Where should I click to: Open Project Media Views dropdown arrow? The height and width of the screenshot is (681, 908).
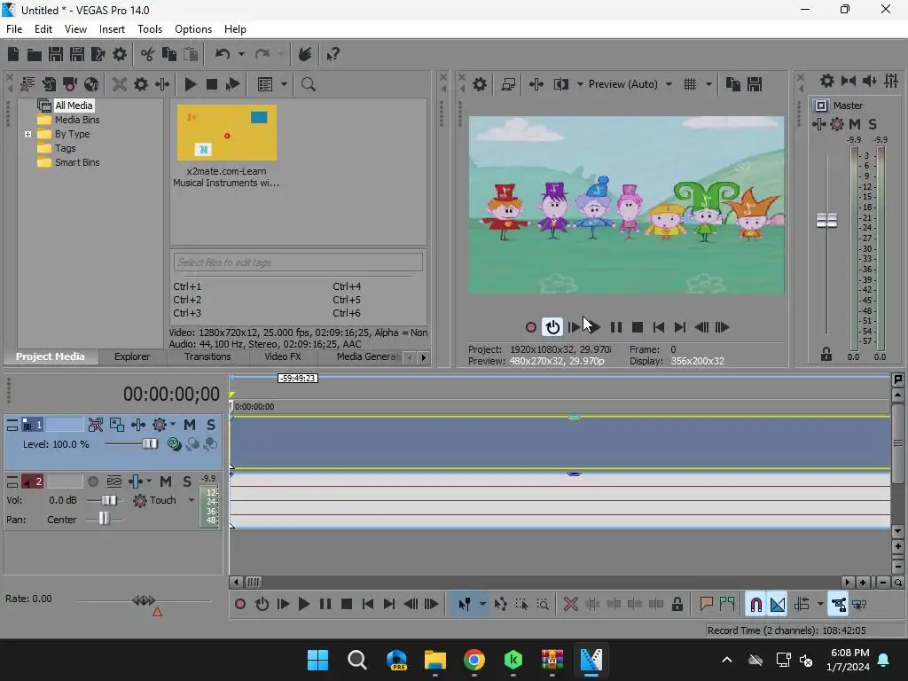283,84
